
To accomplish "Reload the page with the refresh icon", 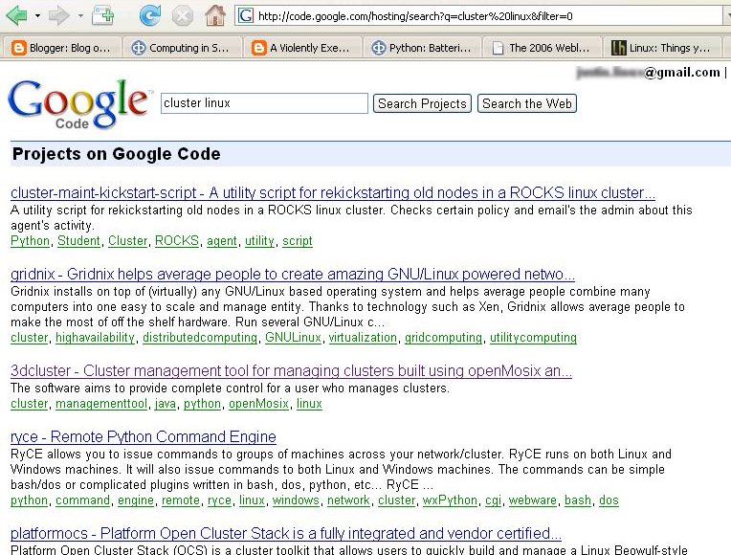I will 149,15.
